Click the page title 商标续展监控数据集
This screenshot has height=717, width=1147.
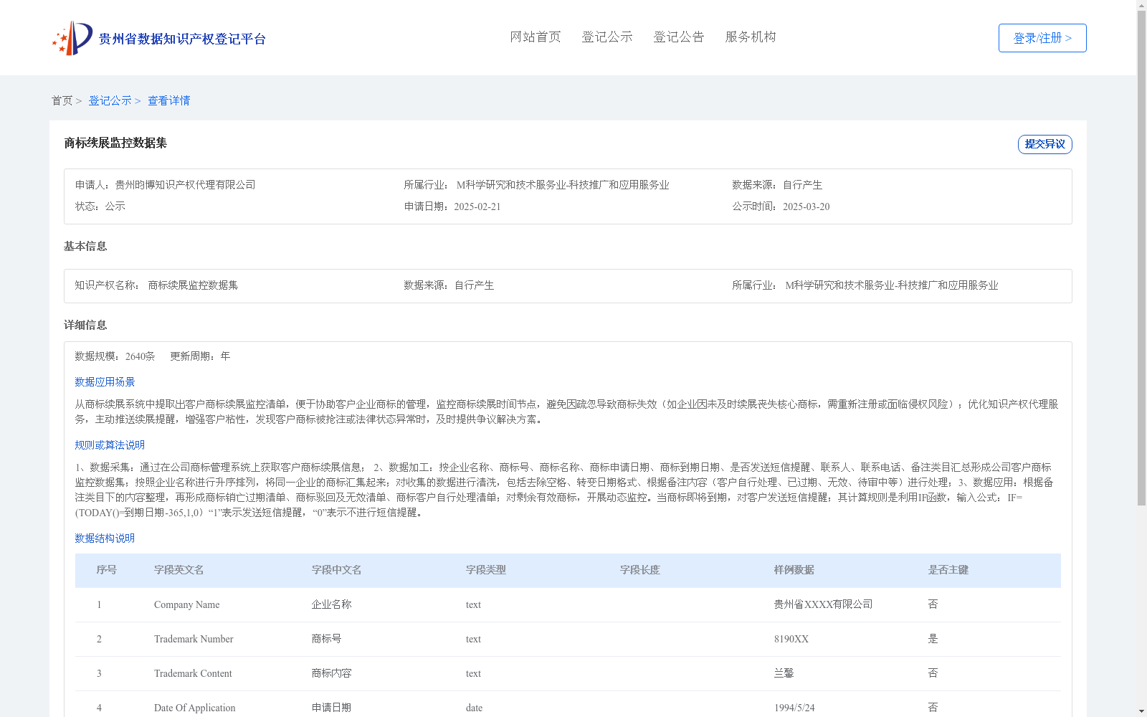click(x=115, y=143)
